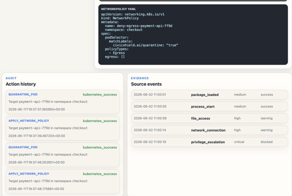
Task: Click the 'podSelector:' YAML line
Action: tap(117, 37)
